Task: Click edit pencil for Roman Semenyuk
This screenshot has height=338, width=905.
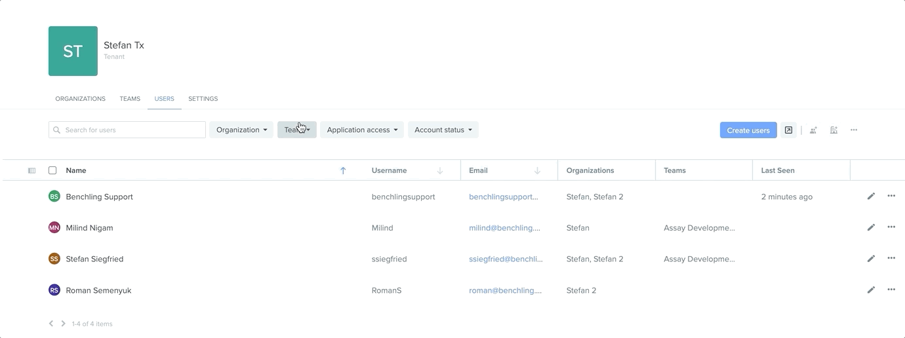Action: pyautogui.click(x=871, y=290)
